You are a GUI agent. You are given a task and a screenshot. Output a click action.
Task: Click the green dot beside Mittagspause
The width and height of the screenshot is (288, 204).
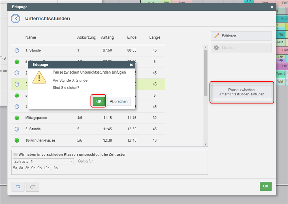point(17,118)
